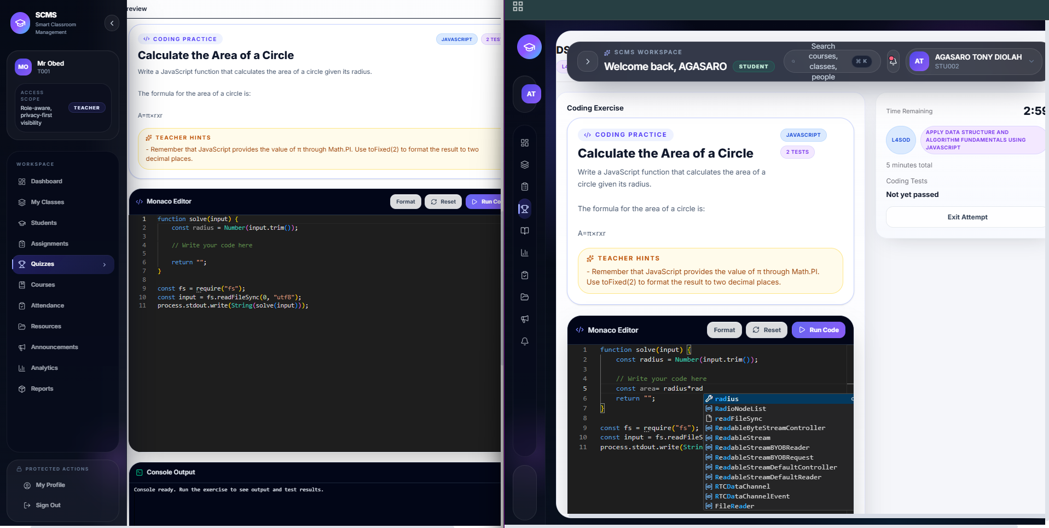Select 'FileReader' autocomplete suggestion
This screenshot has height=528, width=1049.
[778, 506]
